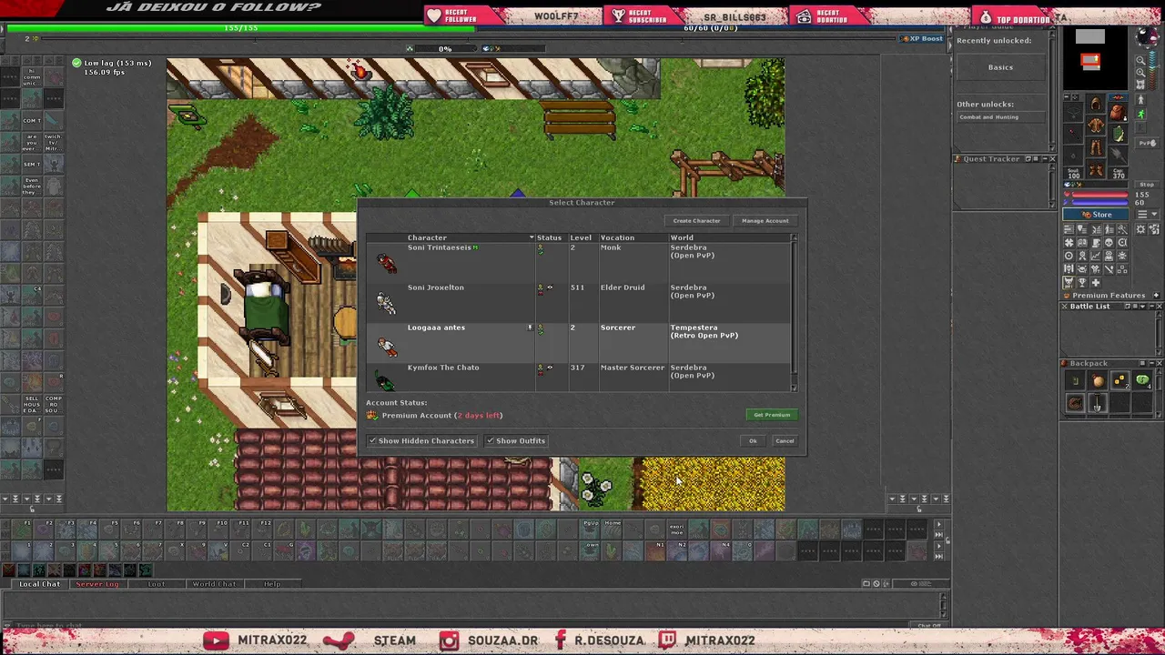Viewport: 1165px width, 655px height.
Task: Click the character list scroll-down arrow
Action: pyautogui.click(x=795, y=388)
